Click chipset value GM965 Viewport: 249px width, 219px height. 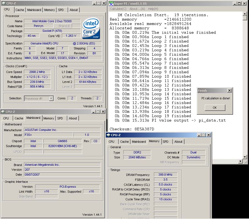[63, 141]
